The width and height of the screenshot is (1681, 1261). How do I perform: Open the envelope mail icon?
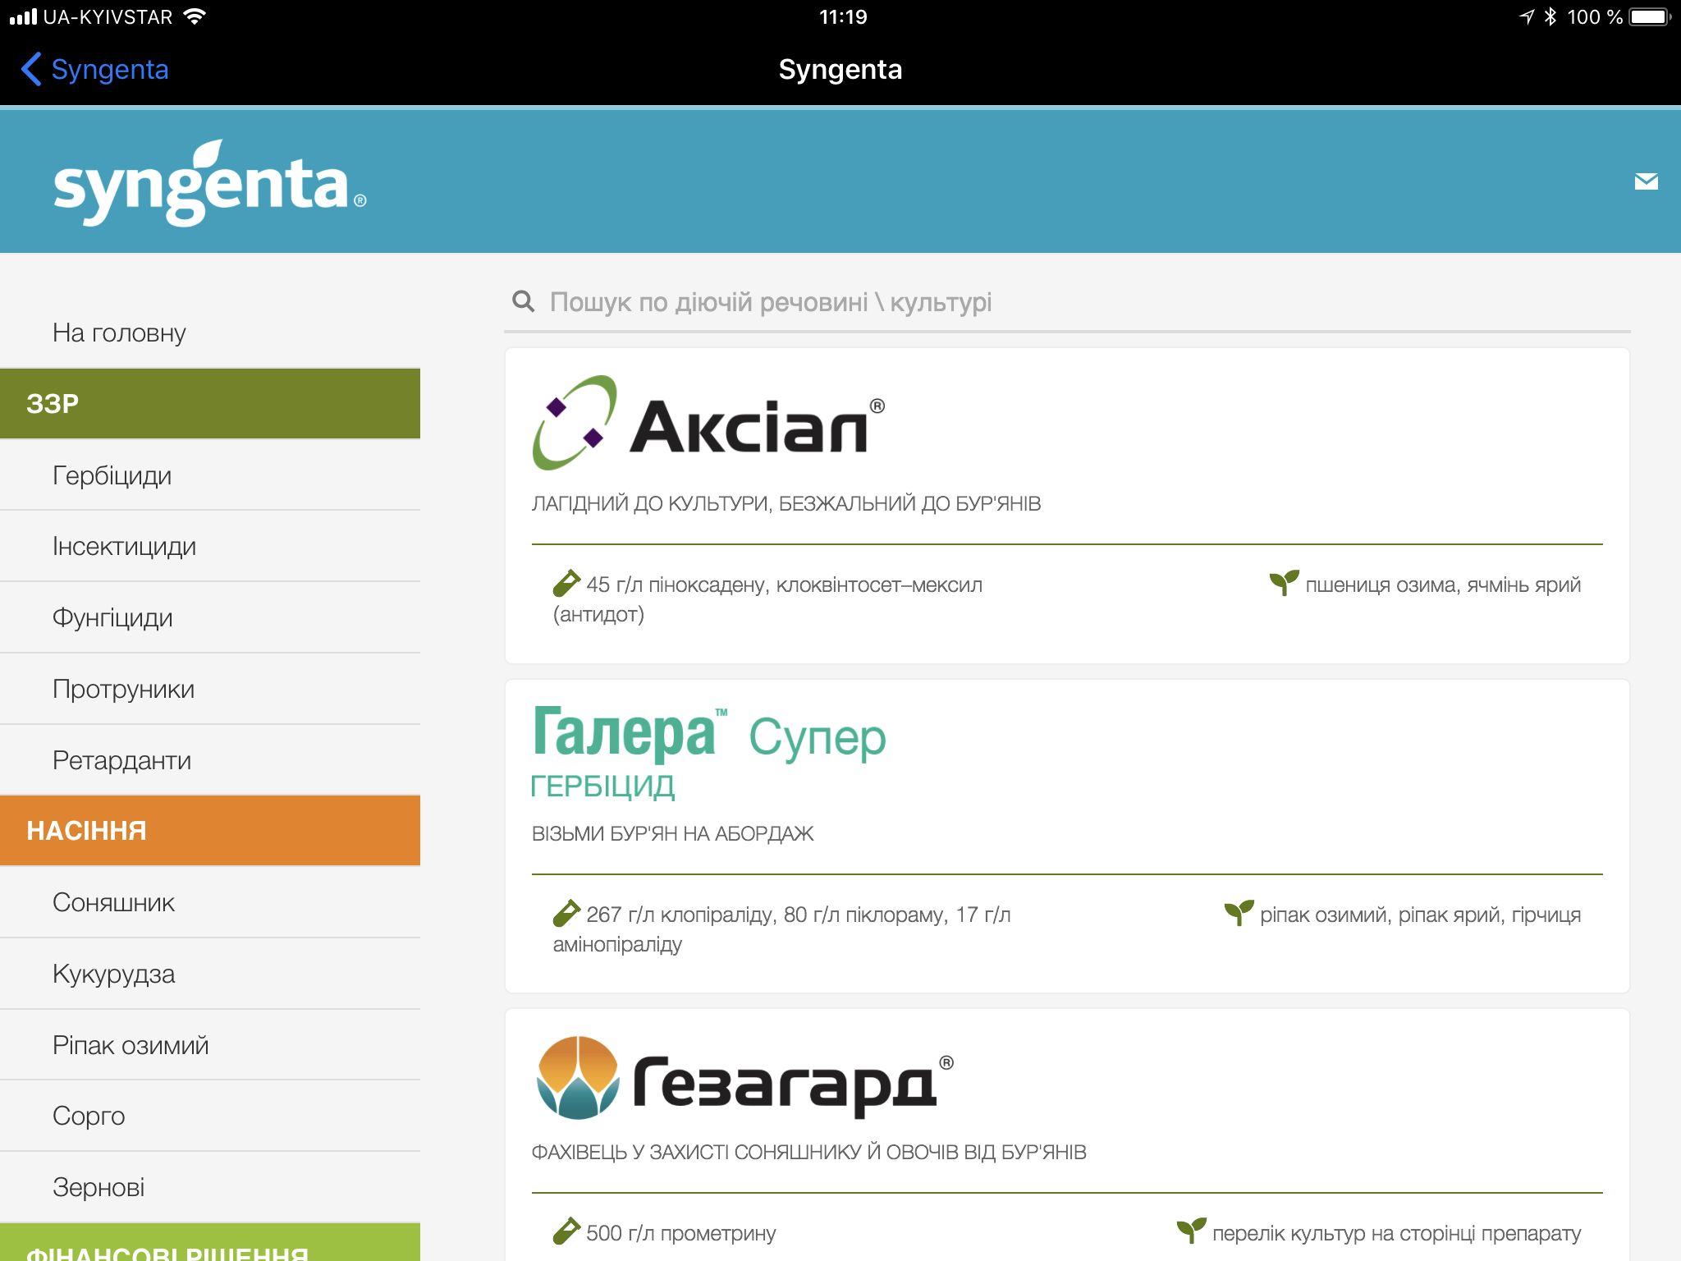click(1646, 181)
